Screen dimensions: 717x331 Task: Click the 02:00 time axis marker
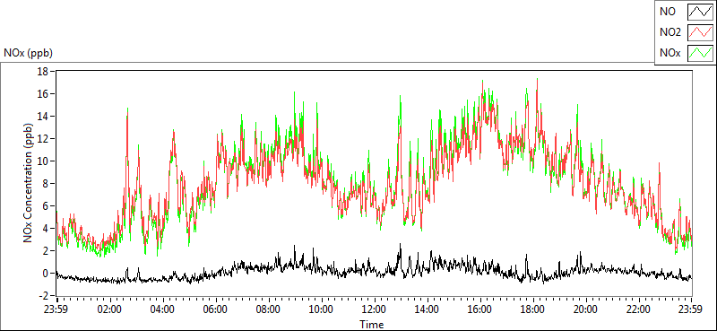109,309
